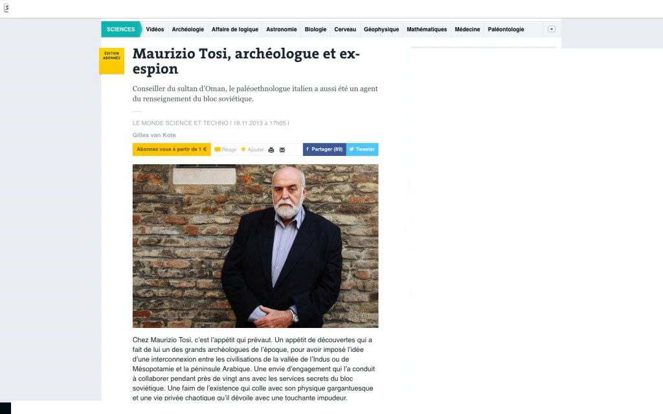Open the Mathématiques category
Viewport: 663px width, 414px height.
tap(427, 29)
